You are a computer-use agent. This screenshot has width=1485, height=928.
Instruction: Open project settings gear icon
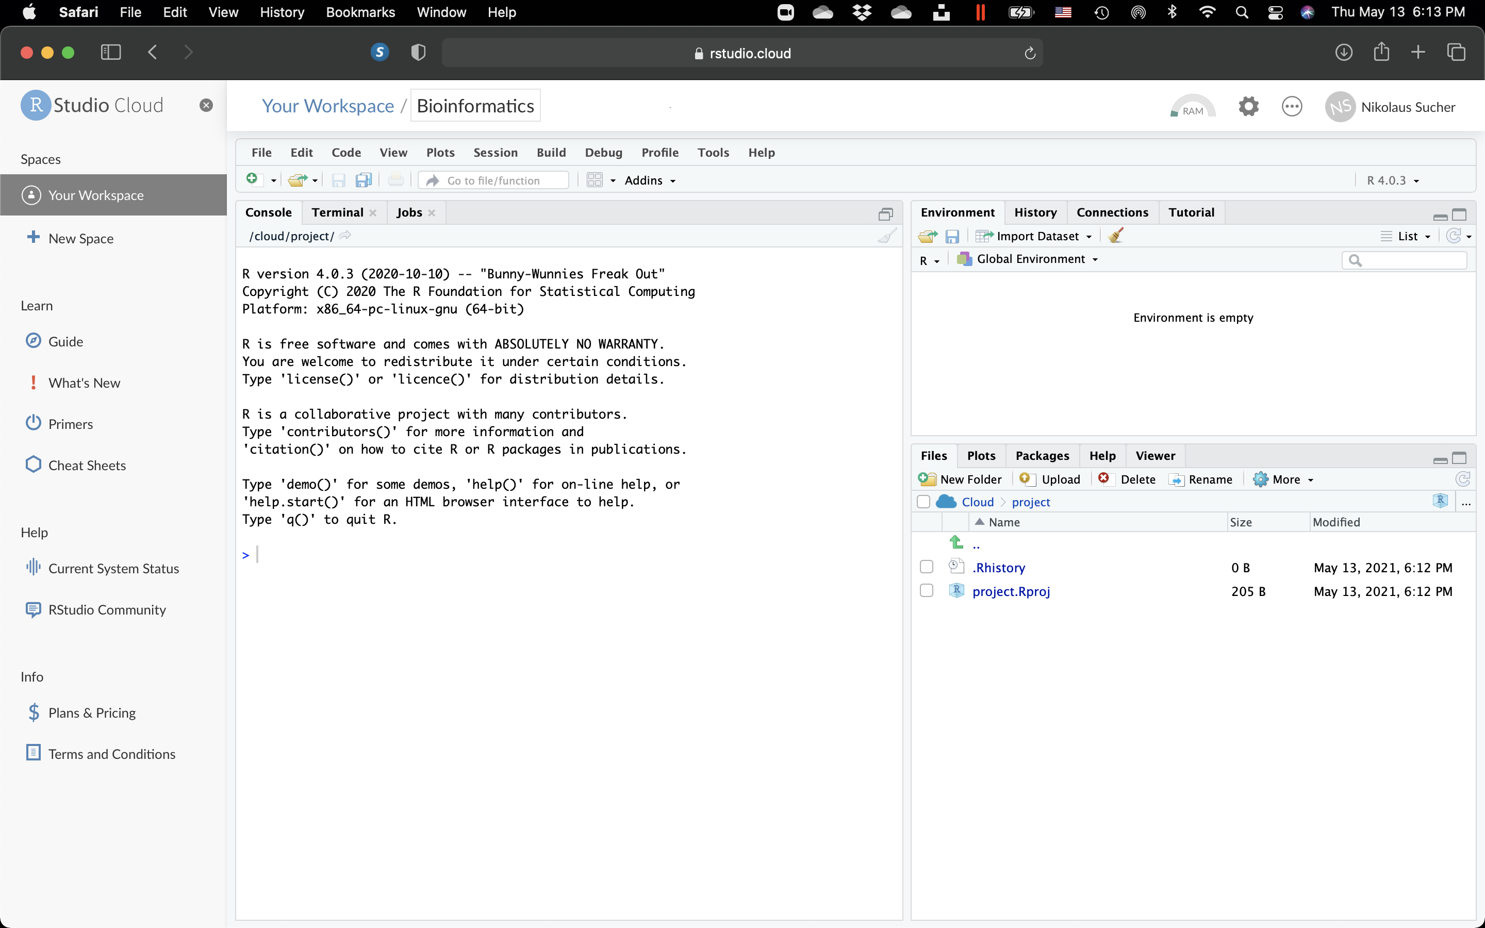click(1248, 106)
